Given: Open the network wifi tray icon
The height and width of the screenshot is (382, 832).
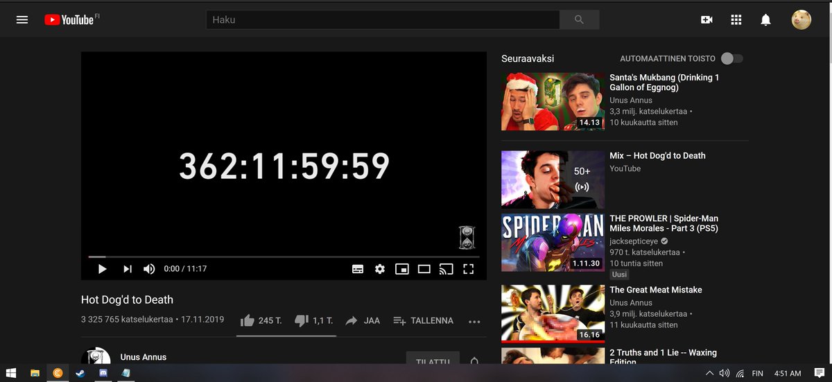Looking at the screenshot, I should tap(740, 373).
